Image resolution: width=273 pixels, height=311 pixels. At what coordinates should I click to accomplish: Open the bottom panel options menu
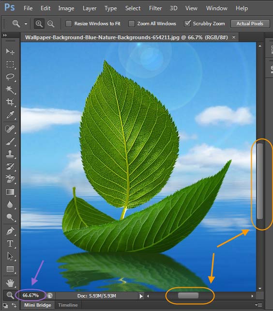click(x=259, y=305)
